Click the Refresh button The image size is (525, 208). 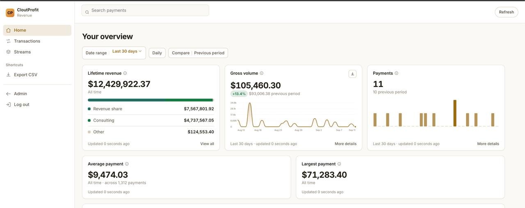click(x=507, y=12)
